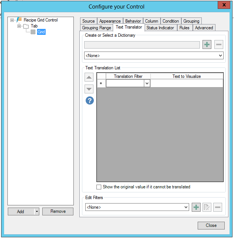234x238 pixels.
Task: Open the Add button dropdown arrow
Action: pyautogui.click(x=37, y=211)
